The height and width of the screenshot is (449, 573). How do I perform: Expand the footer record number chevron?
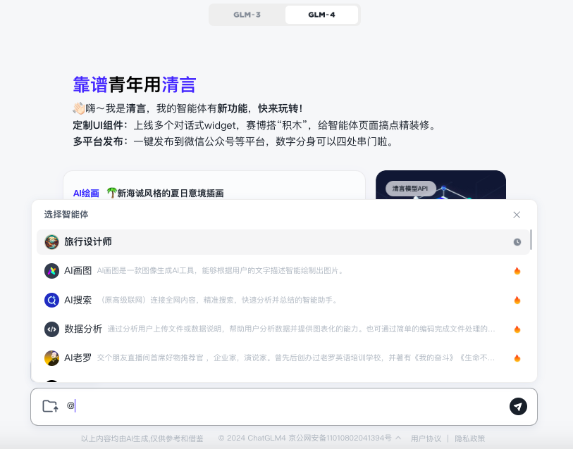click(x=398, y=438)
